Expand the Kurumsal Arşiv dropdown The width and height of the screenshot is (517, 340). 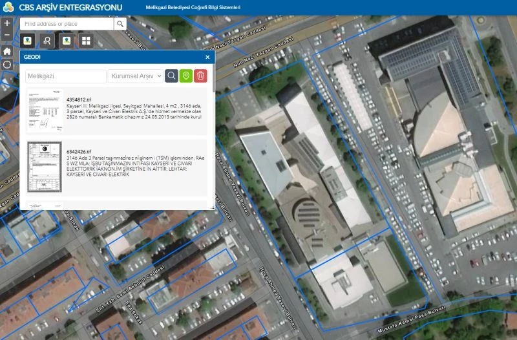click(x=136, y=76)
